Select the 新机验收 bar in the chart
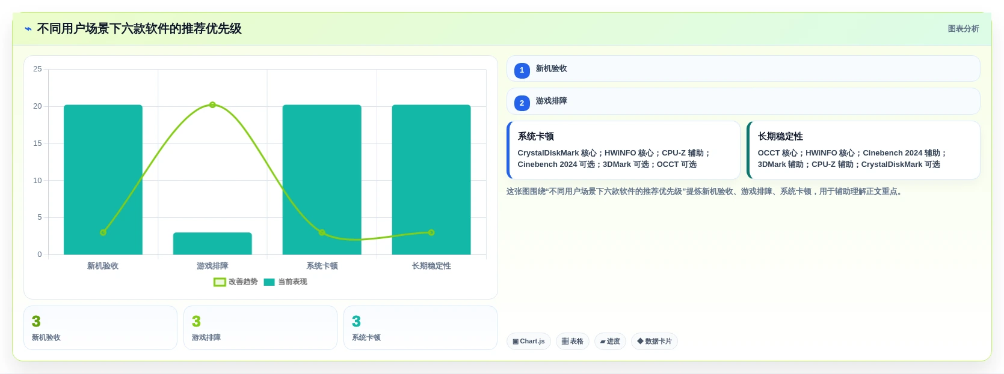This screenshot has width=1004, height=374. click(103, 179)
